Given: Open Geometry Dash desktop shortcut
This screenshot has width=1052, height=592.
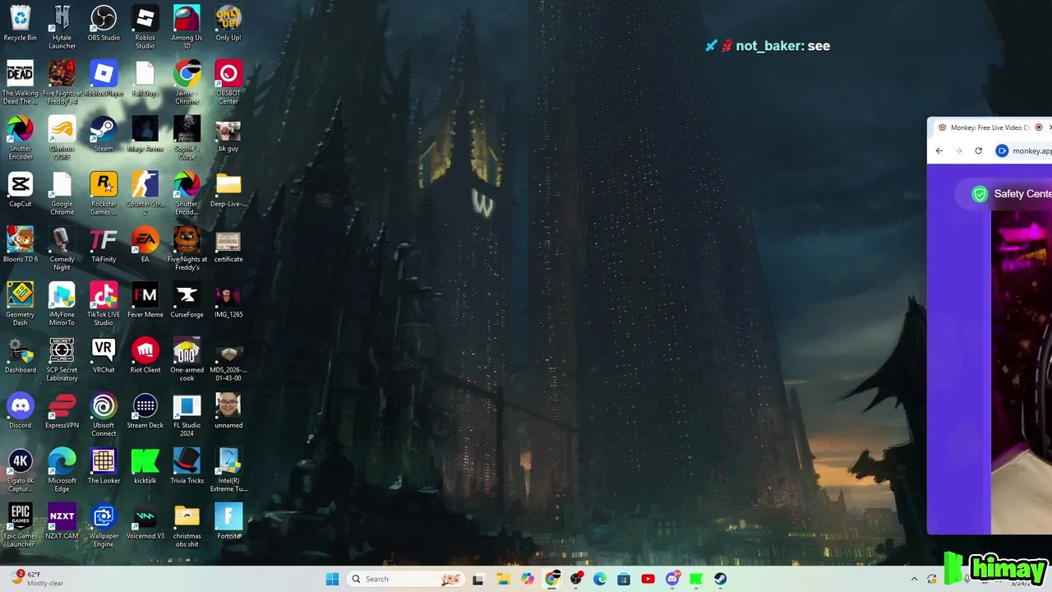Looking at the screenshot, I should click(x=21, y=303).
